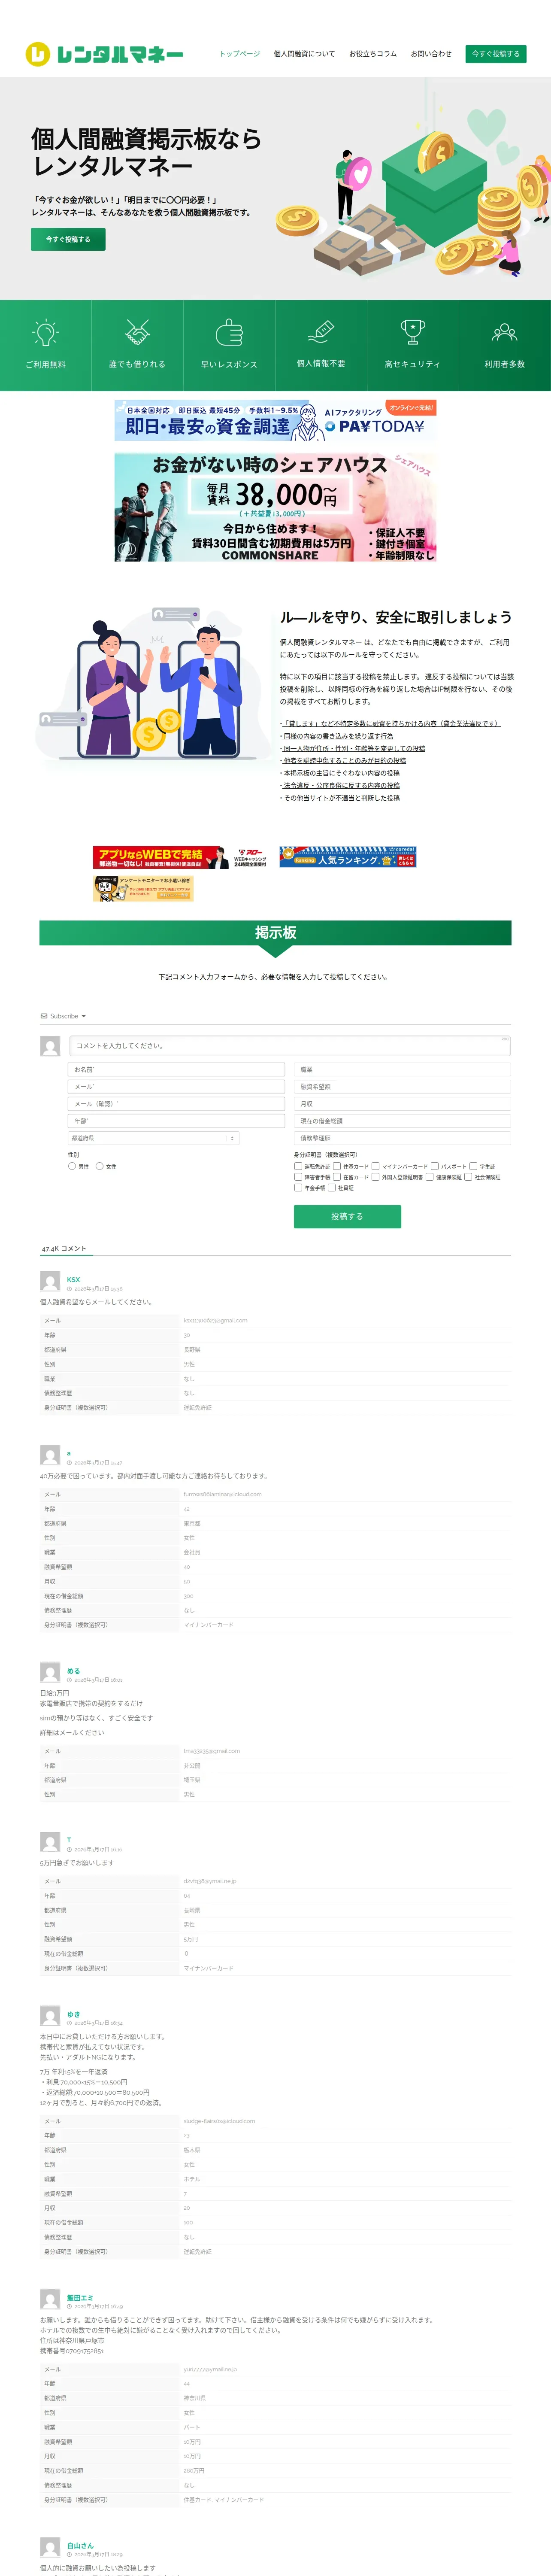Check the 運転免許証 checkbox
The width and height of the screenshot is (551, 2576).
coord(298,1166)
